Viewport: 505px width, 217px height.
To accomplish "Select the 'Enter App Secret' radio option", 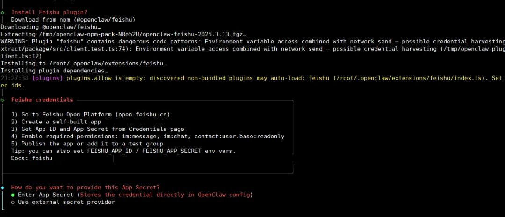I will [x=45, y=195].
